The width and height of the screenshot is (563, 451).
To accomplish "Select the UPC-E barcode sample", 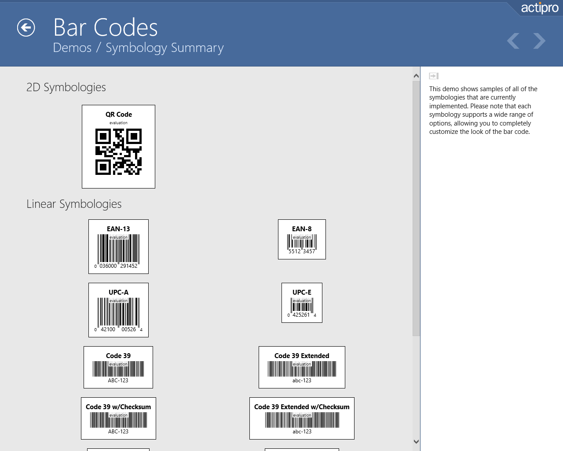I will (302, 303).
